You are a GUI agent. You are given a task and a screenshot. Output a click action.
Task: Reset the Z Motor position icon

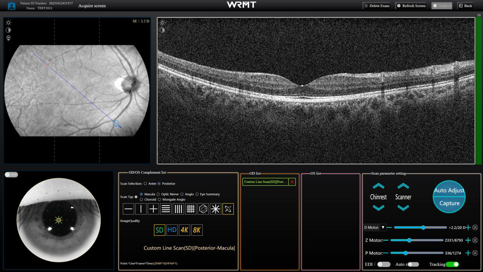point(475,240)
